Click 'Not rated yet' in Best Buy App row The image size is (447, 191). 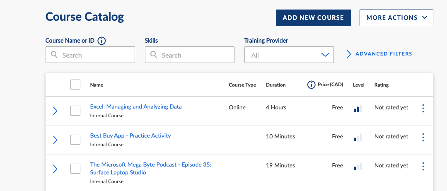(x=391, y=137)
